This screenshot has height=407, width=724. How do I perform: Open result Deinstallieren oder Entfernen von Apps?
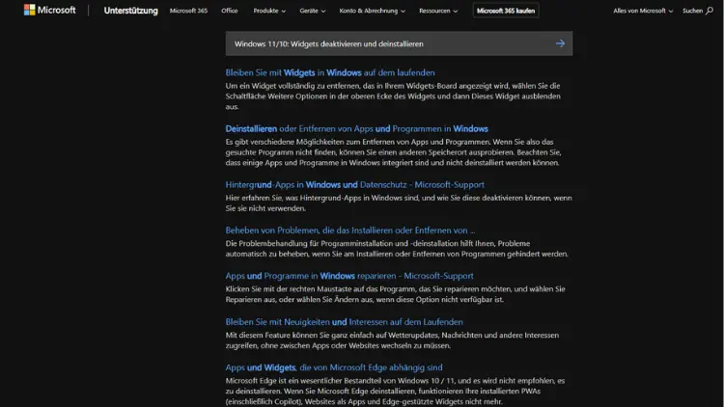tap(356, 128)
